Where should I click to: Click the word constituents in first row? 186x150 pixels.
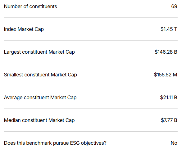(43, 7)
